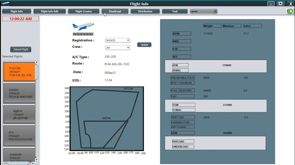This screenshot has height=165, width=295.
Task: Pick the FFG flight dated 27Dec21
Action: click(x=19, y=136)
